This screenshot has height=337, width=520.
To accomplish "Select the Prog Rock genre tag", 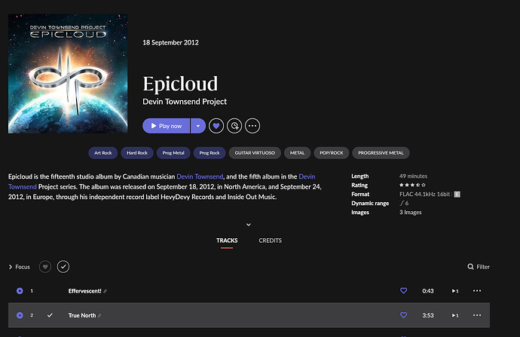I will (x=210, y=153).
